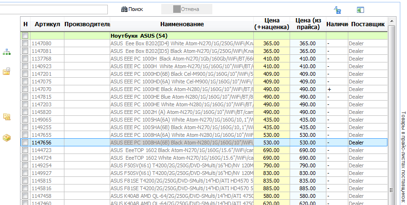Check the box for item 1147081
This screenshot has height=205, width=407.
pyautogui.click(x=25, y=51)
